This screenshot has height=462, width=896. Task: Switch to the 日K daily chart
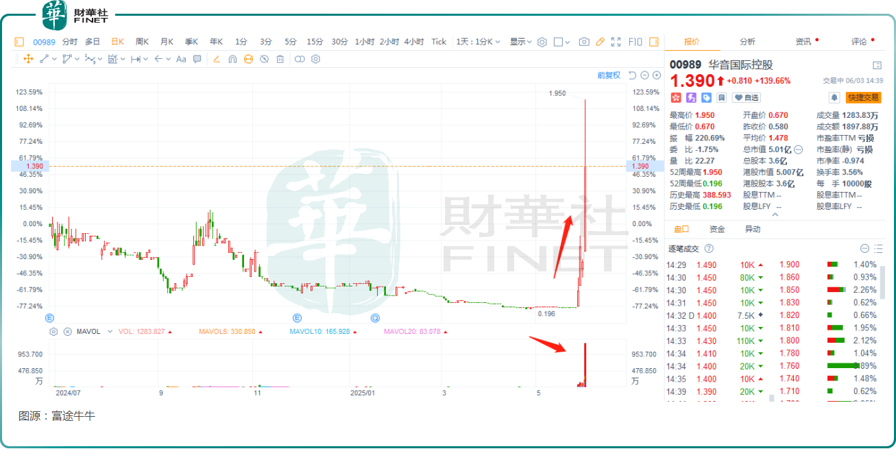point(118,42)
